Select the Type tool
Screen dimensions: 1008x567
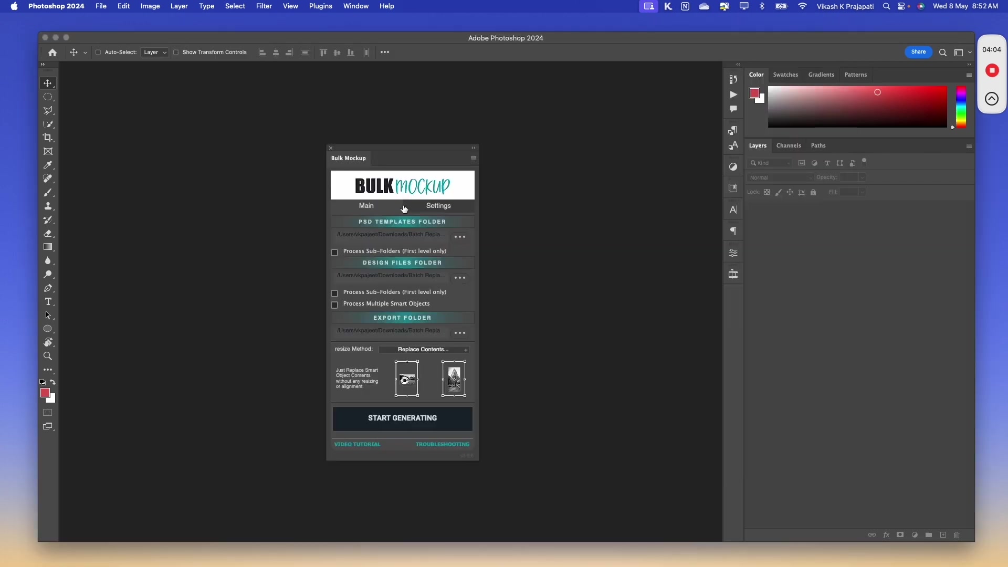coord(48,301)
